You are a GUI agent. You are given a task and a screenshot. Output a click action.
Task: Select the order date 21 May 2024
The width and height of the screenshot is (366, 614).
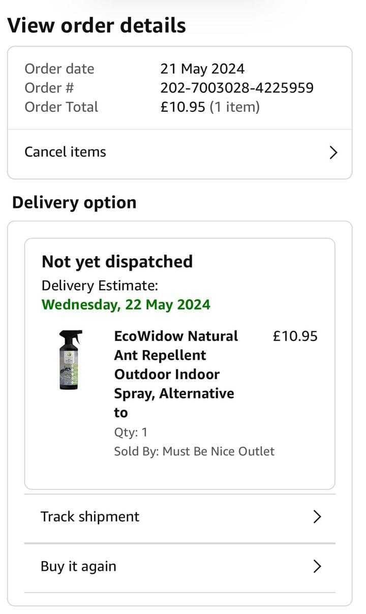[x=202, y=69]
